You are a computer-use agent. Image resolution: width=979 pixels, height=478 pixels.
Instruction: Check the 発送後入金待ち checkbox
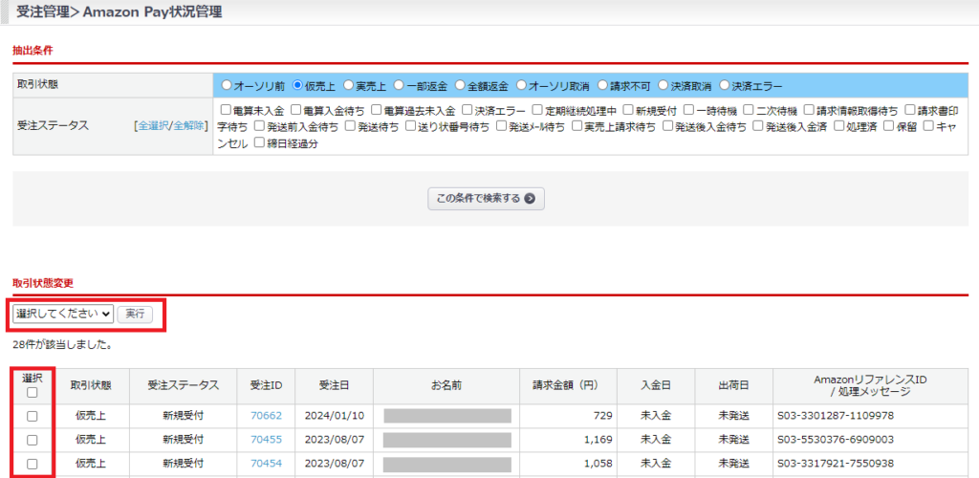(667, 127)
